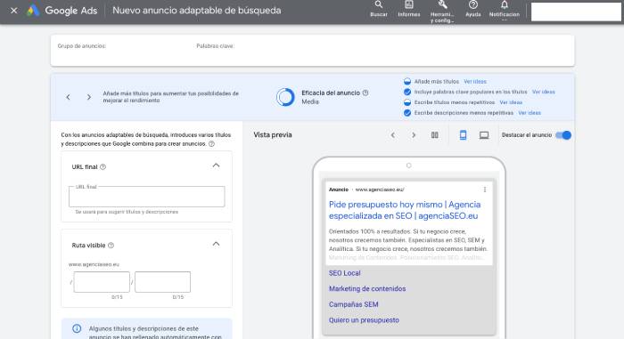The height and width of the screenshot is (339, 624).
Task: Click preview headline 'Pide presupuesto hoy mismo'
Action: (x=385, y=205)
